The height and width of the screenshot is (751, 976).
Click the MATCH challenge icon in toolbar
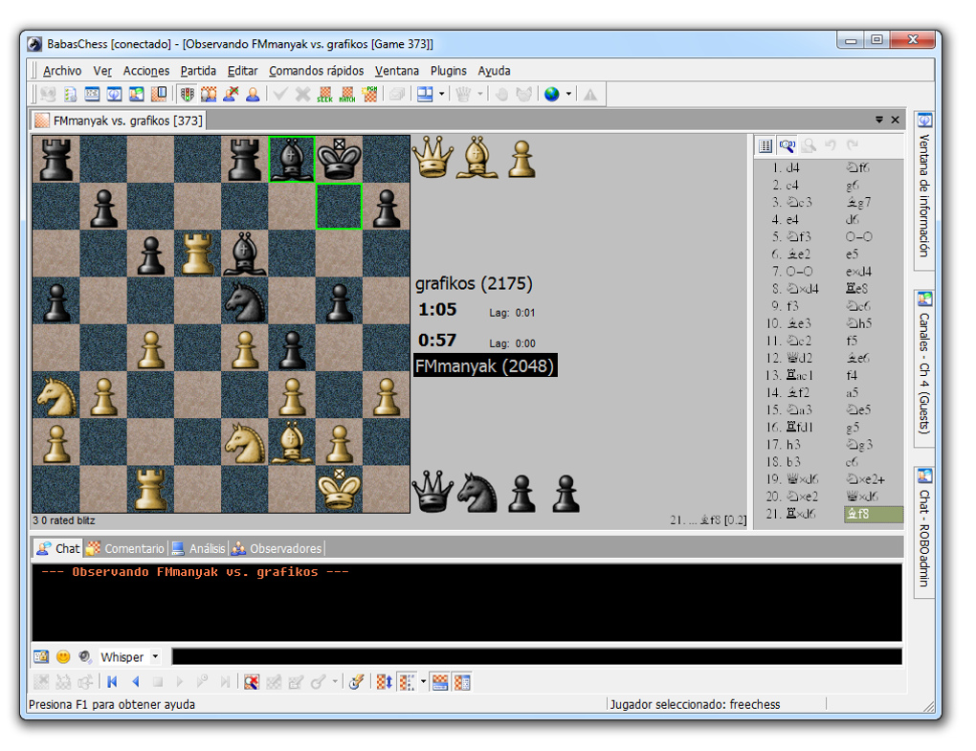[347, 95]
